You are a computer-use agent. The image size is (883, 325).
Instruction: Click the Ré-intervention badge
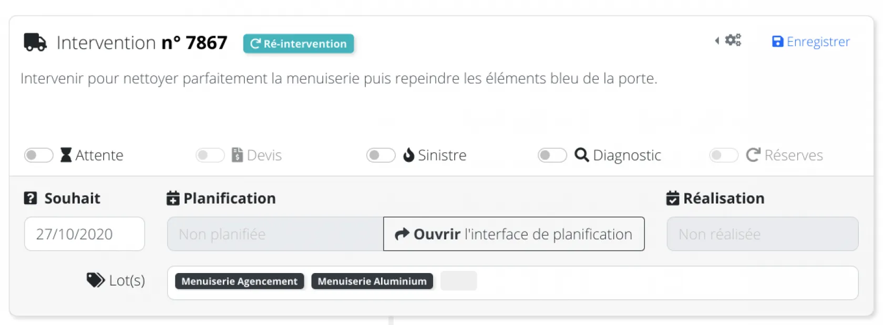(298, 44)
